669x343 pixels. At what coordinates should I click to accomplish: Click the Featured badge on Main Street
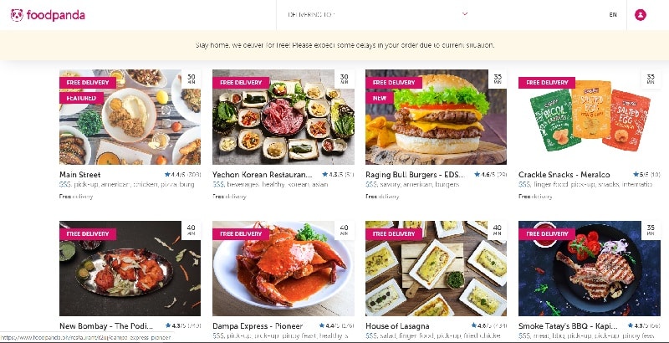[81, 98]
